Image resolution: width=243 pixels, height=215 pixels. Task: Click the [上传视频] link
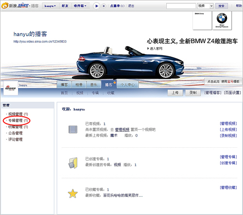tap(228, 130)
